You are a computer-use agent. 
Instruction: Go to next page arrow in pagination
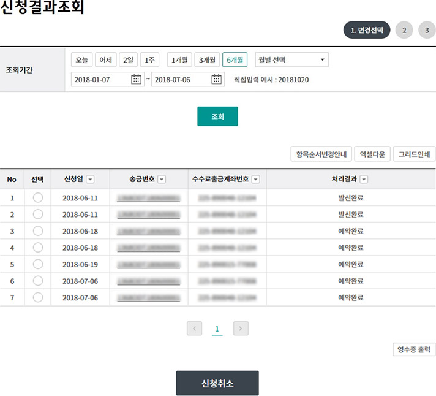point(241,329)
